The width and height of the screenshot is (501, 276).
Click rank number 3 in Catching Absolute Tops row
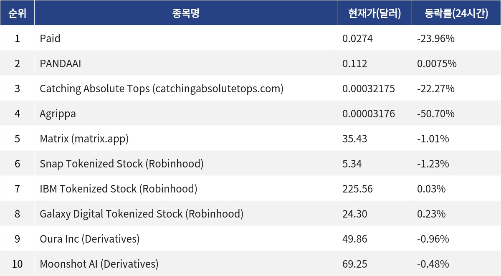pyautogui.click(x=17, y=89)
